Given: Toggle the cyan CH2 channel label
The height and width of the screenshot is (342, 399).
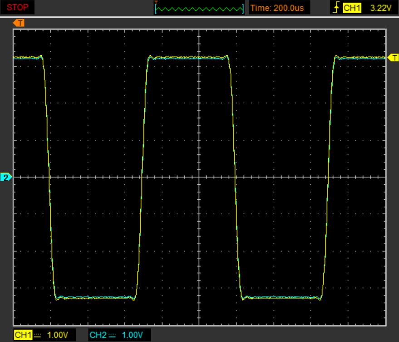Looking at the screenshot, I should click(98, 335).
